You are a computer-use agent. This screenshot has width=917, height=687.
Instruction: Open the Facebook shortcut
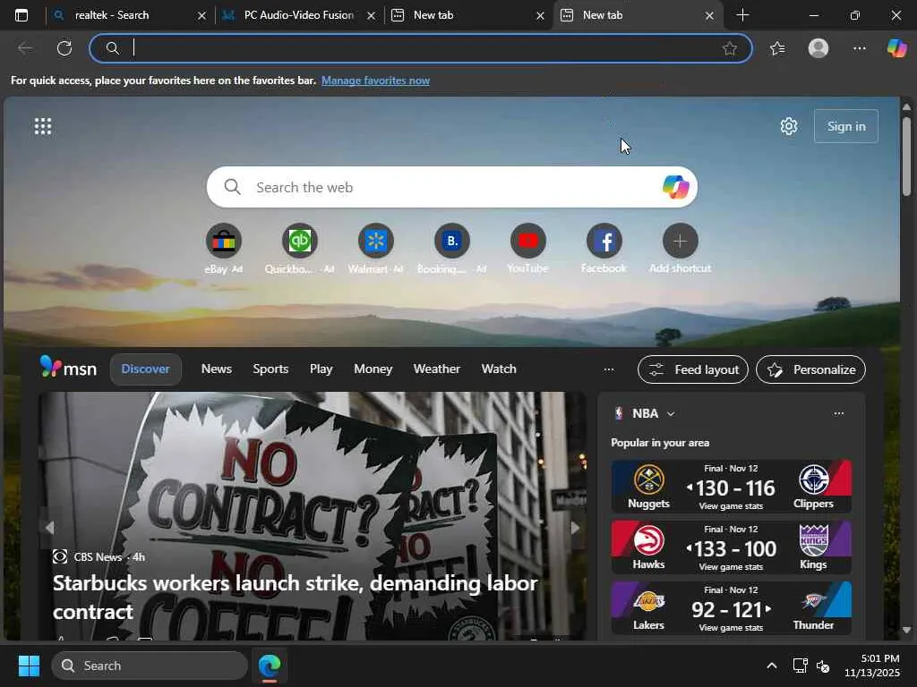tap(604, 241)
